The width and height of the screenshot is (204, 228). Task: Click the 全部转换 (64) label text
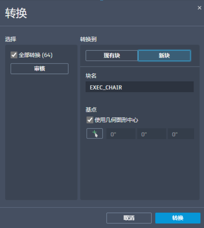tap(36, 55)
